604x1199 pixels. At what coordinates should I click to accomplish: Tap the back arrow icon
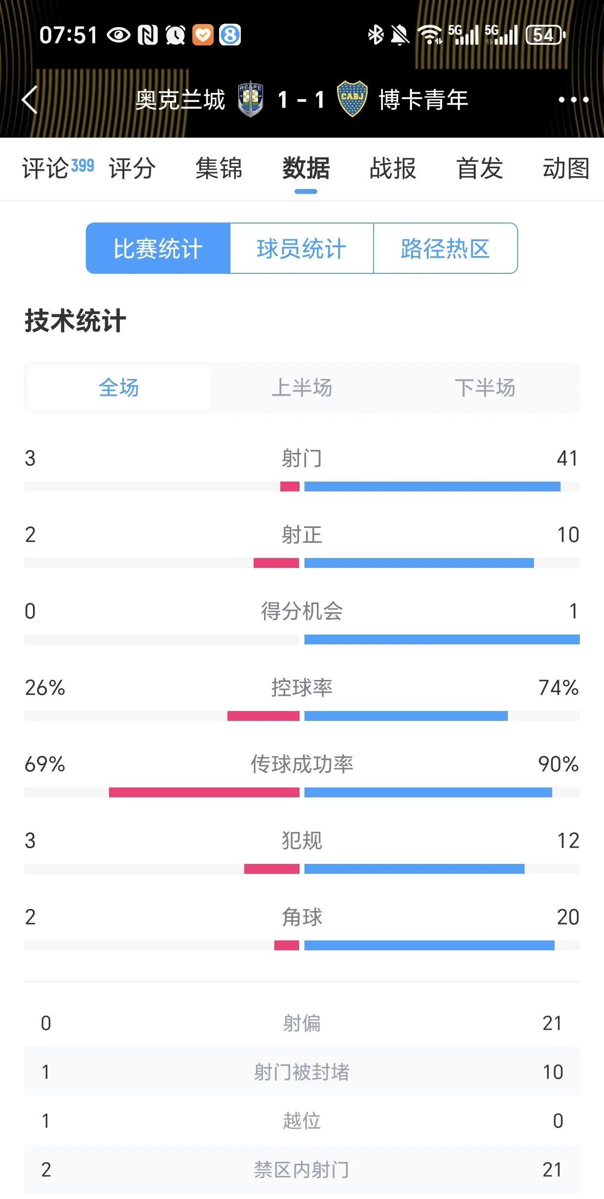pos(30,100)
